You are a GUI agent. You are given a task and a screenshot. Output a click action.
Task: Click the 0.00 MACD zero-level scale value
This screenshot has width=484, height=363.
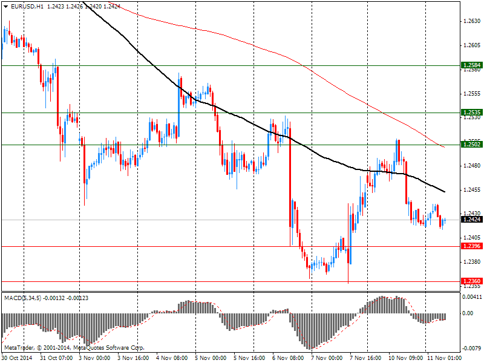[468, 313]
